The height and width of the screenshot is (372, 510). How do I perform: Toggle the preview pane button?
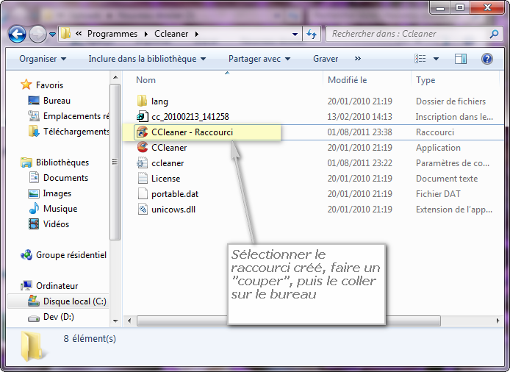(x=460, y=59)
